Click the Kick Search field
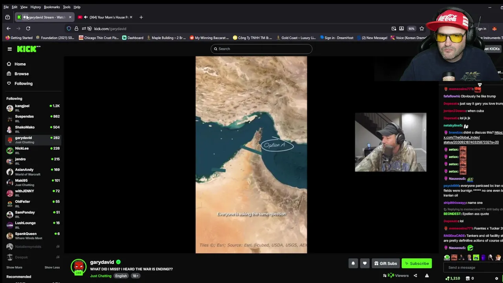Viewport: 503px width, 283px height. coord(261,49)
